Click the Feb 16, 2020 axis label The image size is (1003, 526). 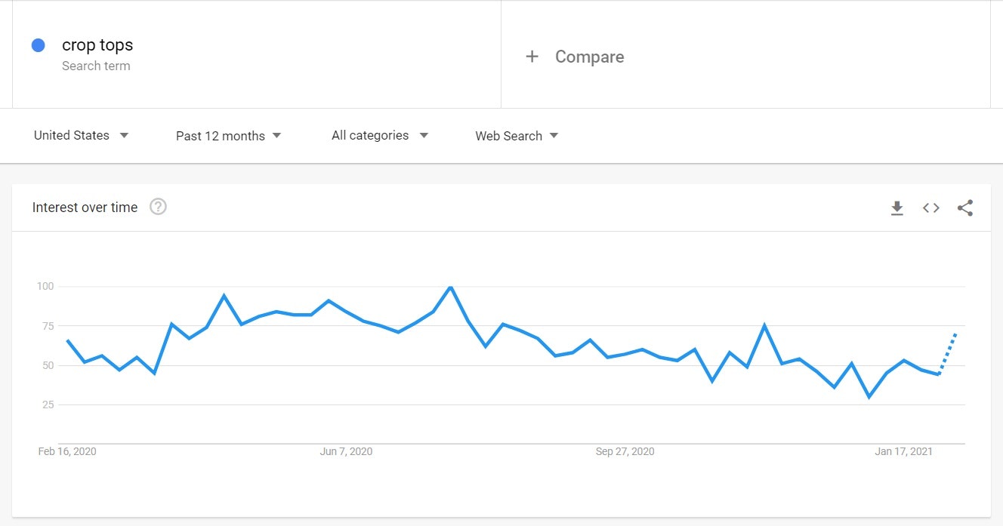67,452
